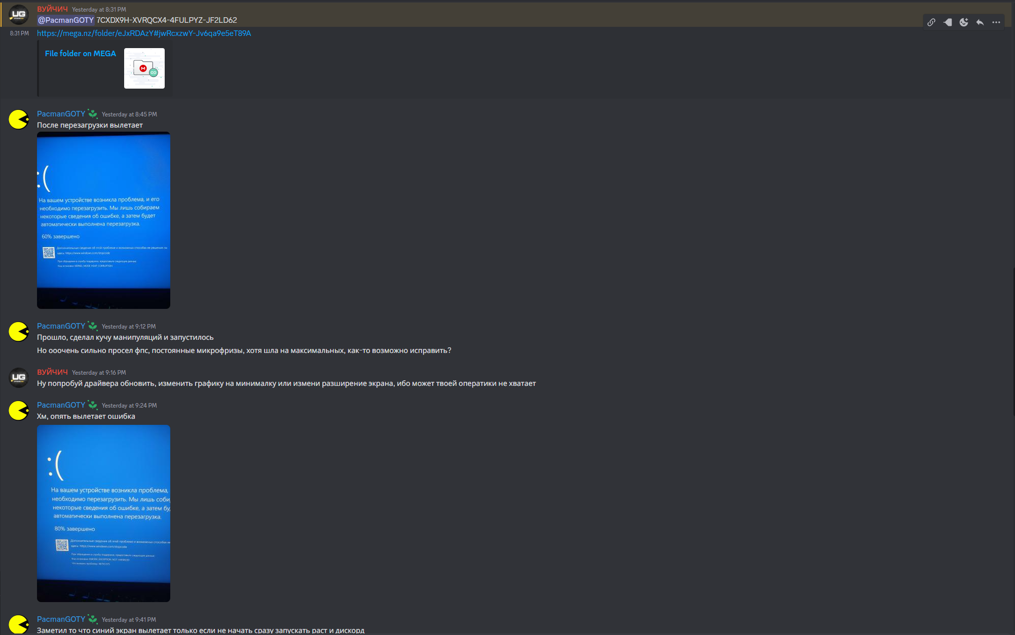
Task: Click ВУЙЧИЧ username at 9:16 PM message
Action: click(52, 372)
